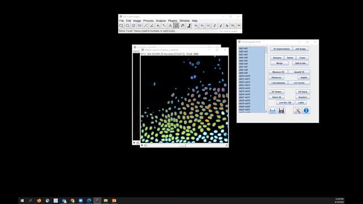Image resolution: width=363 pixels, height=204 pixels.
Task: Open the Help menu
Action: click(195, 20)
